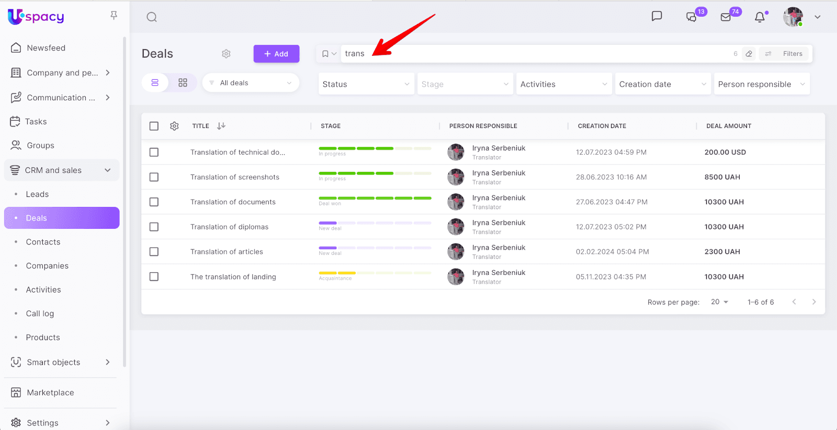Screen dimensions: 837x430
Task: Tick the Translation of diplomas checkbox
Action: [154, 227]
